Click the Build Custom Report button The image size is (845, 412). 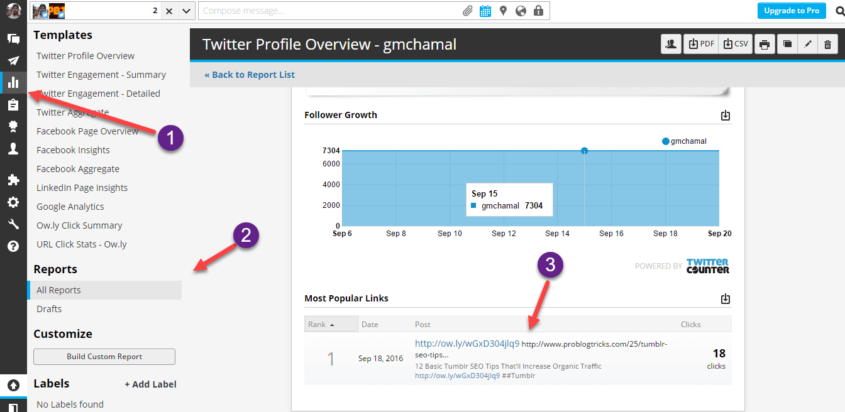click(x=104, y=357)
